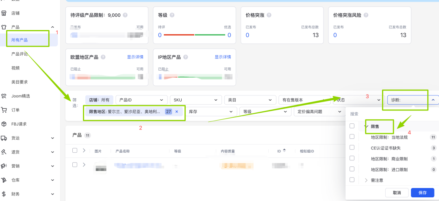Open the 产品ID filter dropdown
The height and width of the screenshot is (201, 439).
point(142,100)
